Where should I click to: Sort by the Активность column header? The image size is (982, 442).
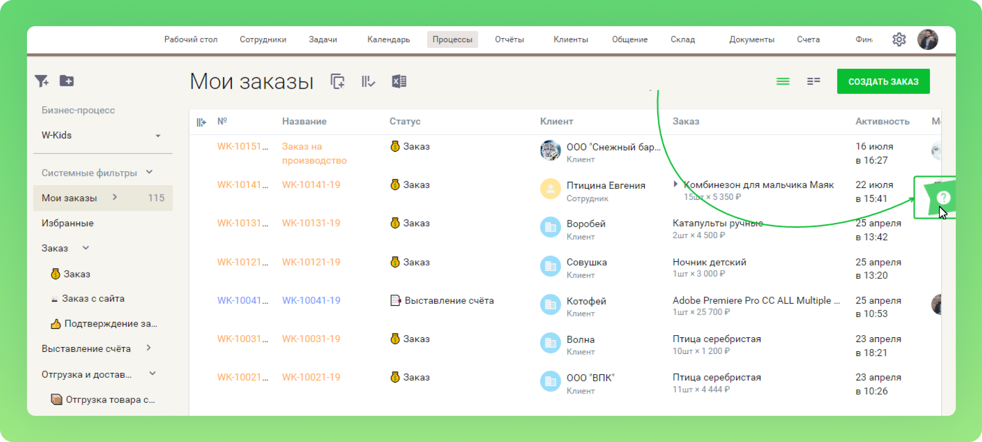click(882, 121)
